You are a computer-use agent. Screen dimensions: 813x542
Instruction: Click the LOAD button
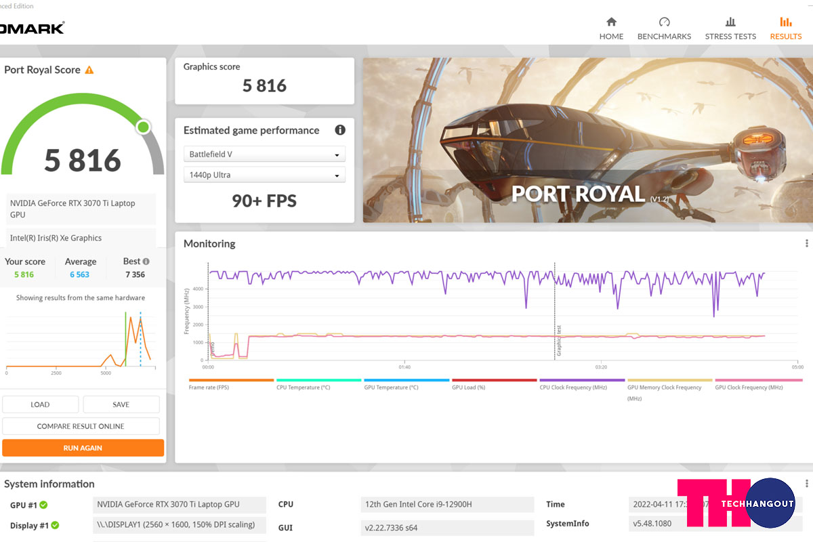[40, 404]
